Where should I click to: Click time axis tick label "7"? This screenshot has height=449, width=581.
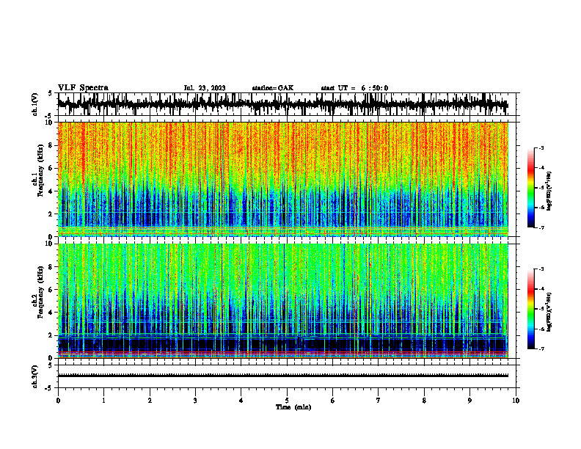pyautogui.click(x=379, y=401)
